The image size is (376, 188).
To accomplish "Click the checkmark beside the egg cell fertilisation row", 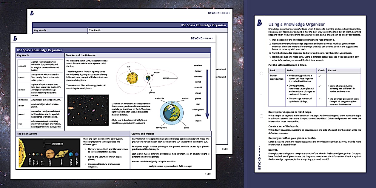I will point(320,76).
